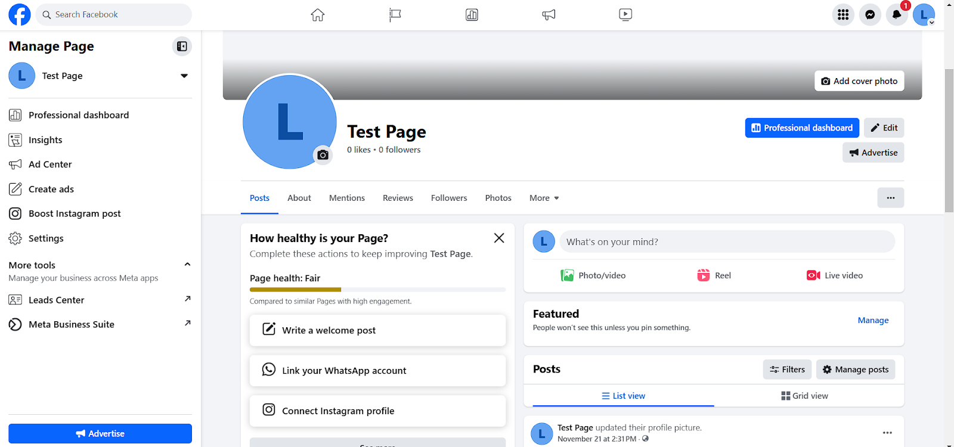Open posts Filters button

click(x=787, y=370)
